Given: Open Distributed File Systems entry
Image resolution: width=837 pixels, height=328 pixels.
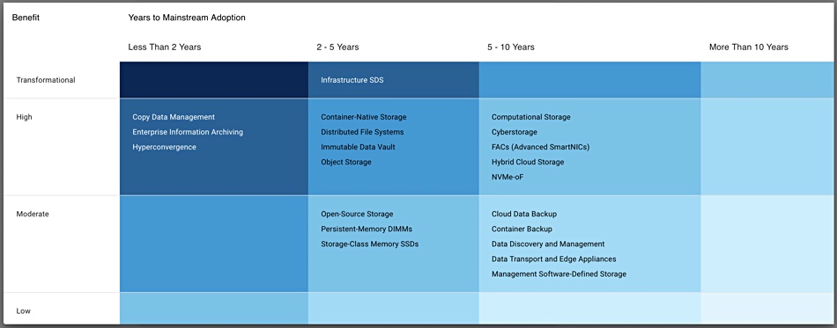Looking at the screenshot, I should [362, 132].
